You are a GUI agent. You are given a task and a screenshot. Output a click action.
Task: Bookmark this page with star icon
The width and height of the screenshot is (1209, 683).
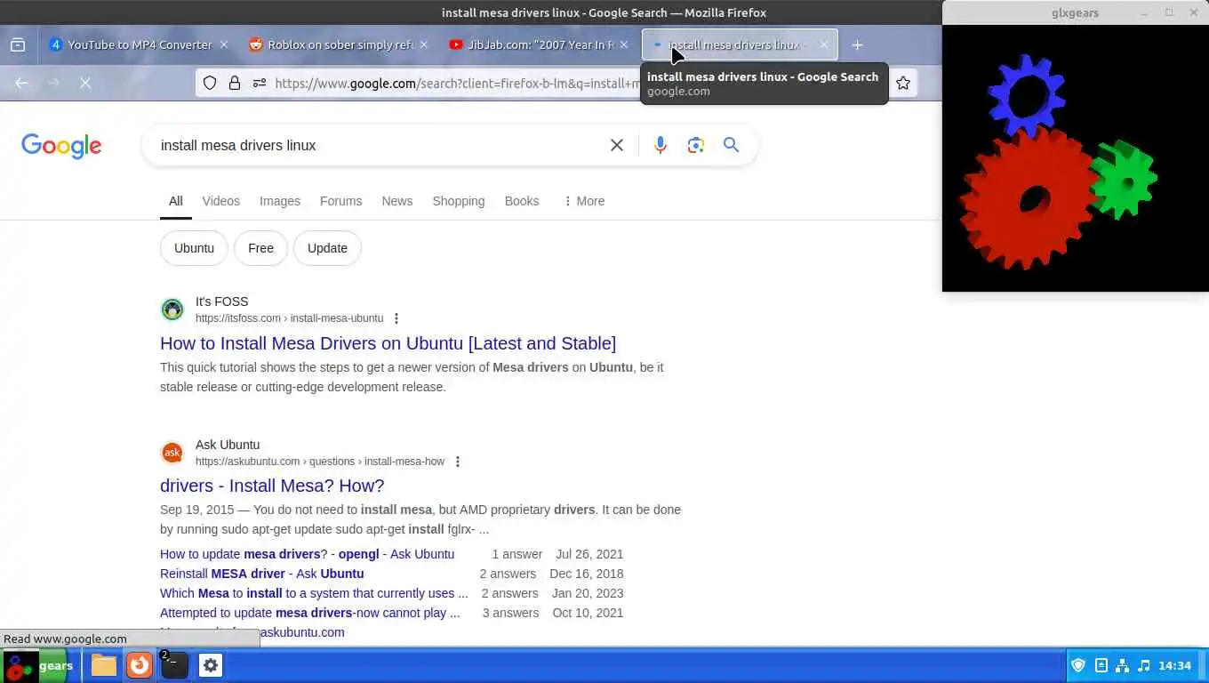[x=903, y=83]
